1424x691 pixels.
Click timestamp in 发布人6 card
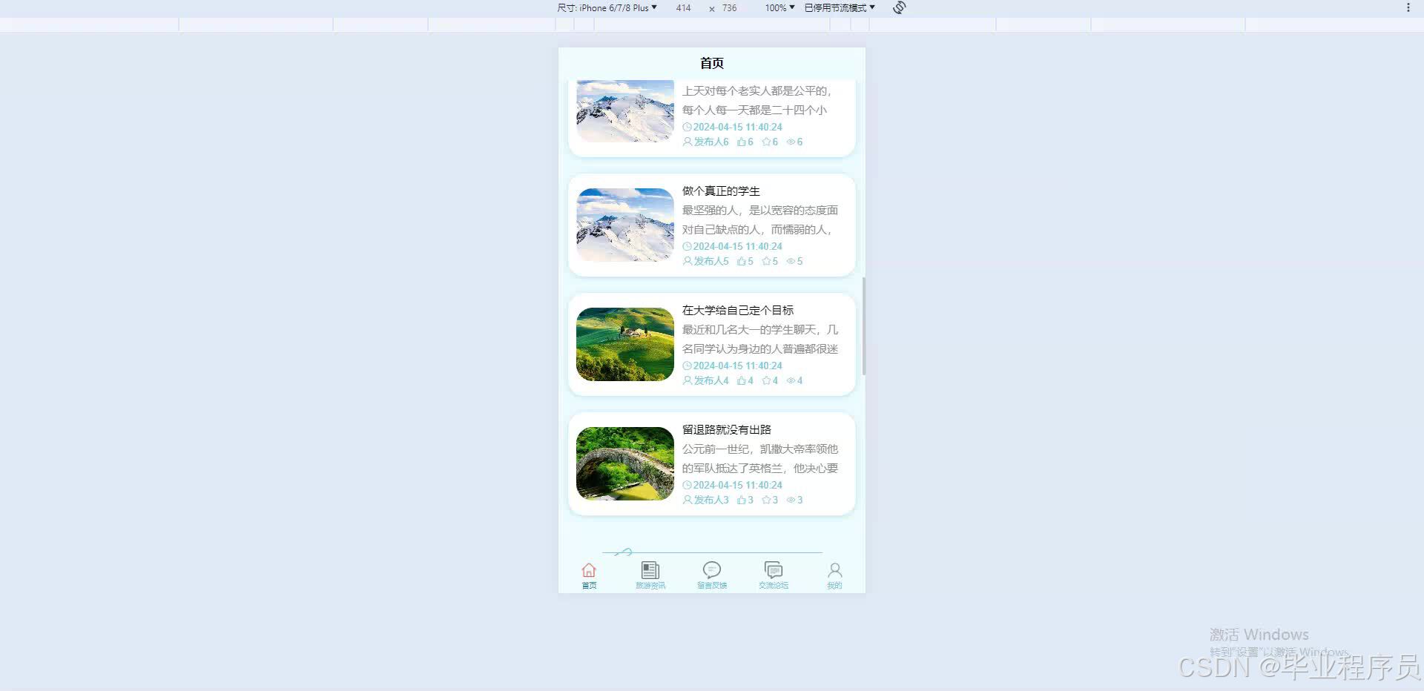pyautogui.click(x=737, y=127)
